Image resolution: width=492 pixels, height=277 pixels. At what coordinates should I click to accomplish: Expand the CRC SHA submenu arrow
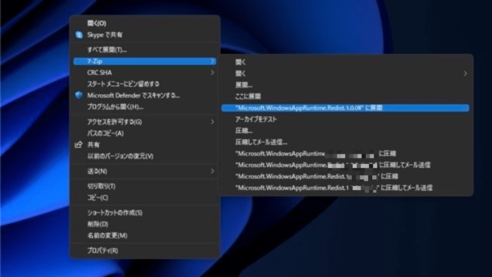pyautogui.click(x=212, y=73)
